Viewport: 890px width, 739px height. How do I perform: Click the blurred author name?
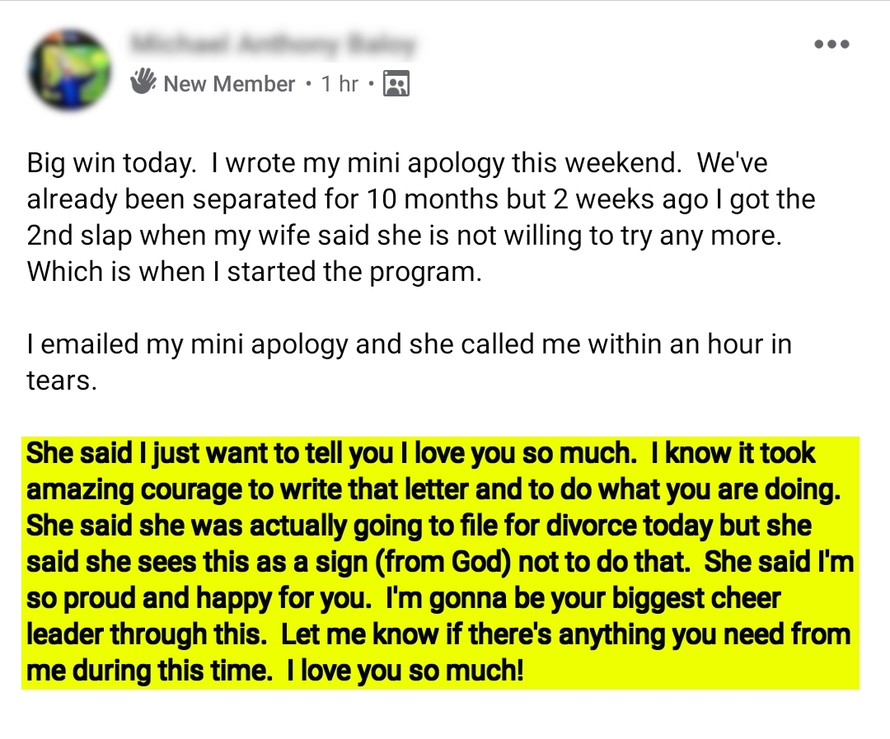(x=273, y=43)
